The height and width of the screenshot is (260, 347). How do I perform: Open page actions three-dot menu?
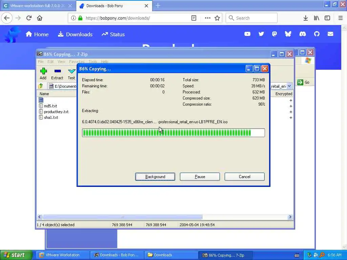pos(207,18)
